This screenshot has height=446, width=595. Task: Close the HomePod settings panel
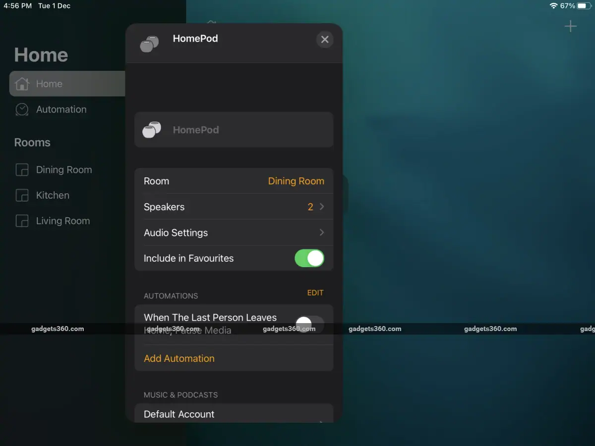click(x=325, y=40)
